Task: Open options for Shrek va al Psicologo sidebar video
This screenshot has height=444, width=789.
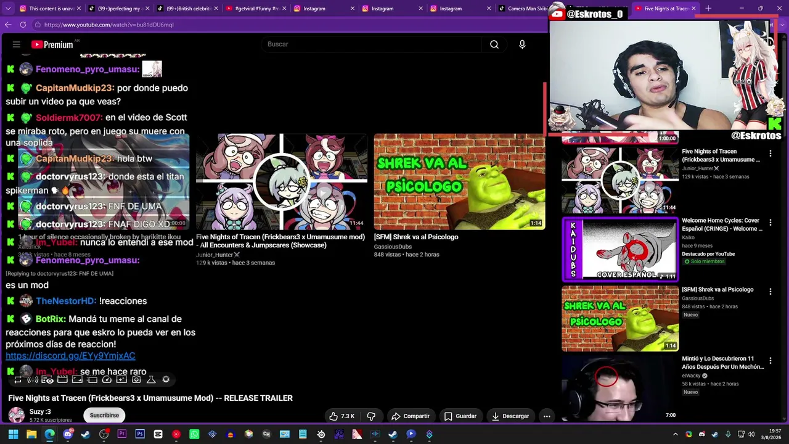Action: point(770,291)
